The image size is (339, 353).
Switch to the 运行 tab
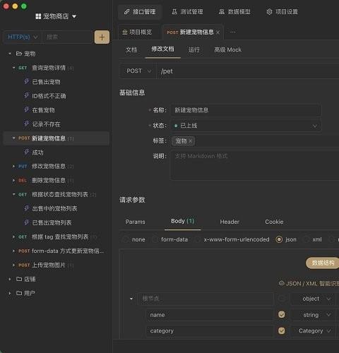pyautogui.click(x=194, y=49)
